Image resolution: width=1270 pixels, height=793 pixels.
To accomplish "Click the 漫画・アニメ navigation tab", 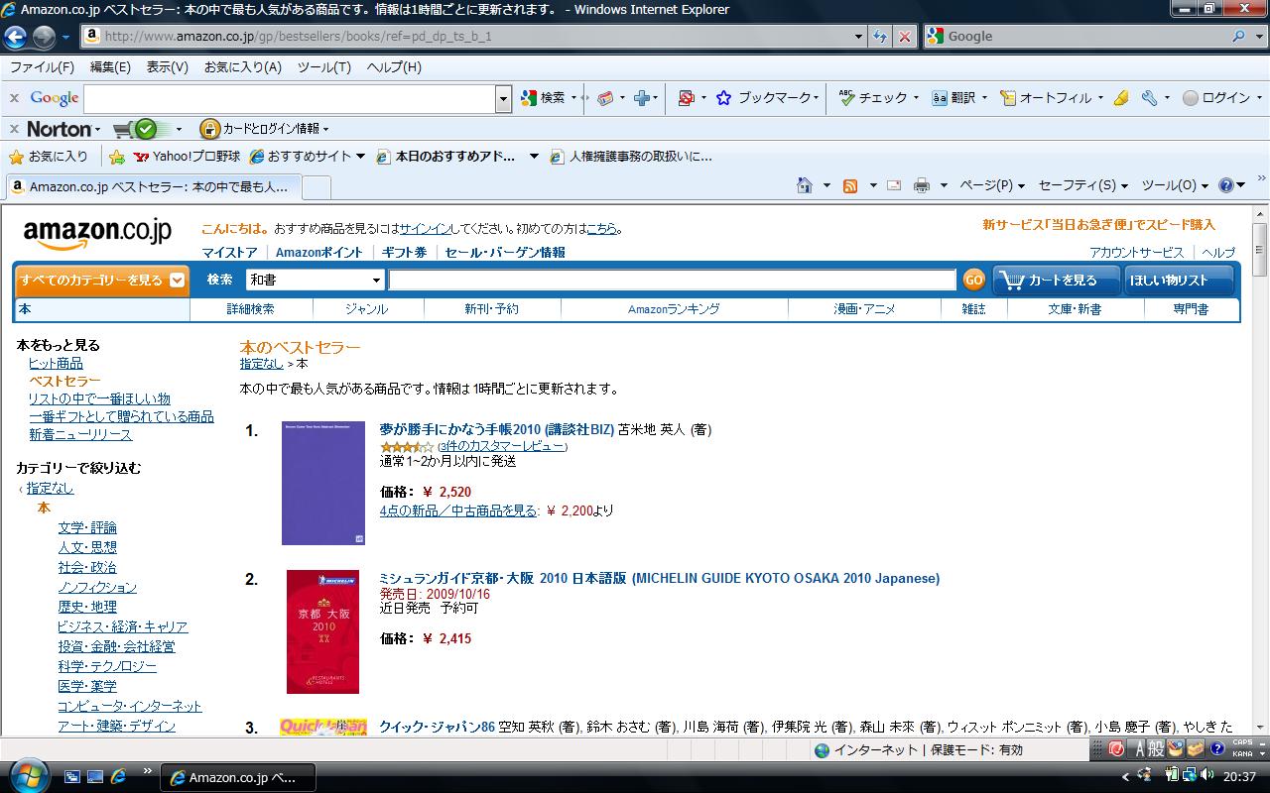I will click(864, 309).
